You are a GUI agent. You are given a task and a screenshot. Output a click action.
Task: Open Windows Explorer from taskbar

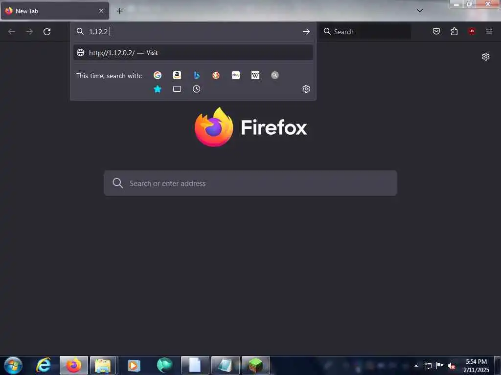[103, 365]
